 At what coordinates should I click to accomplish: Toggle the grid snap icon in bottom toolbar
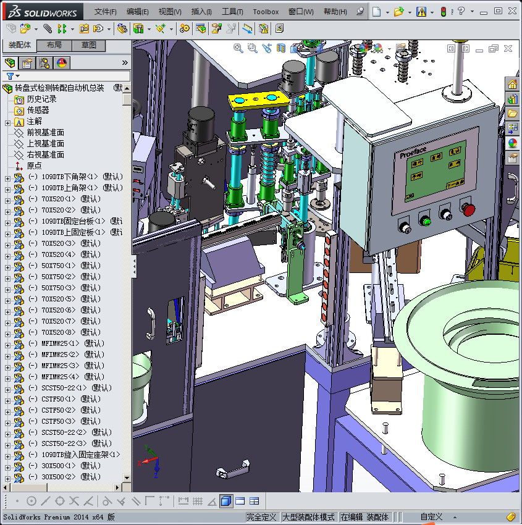[198, 501]
